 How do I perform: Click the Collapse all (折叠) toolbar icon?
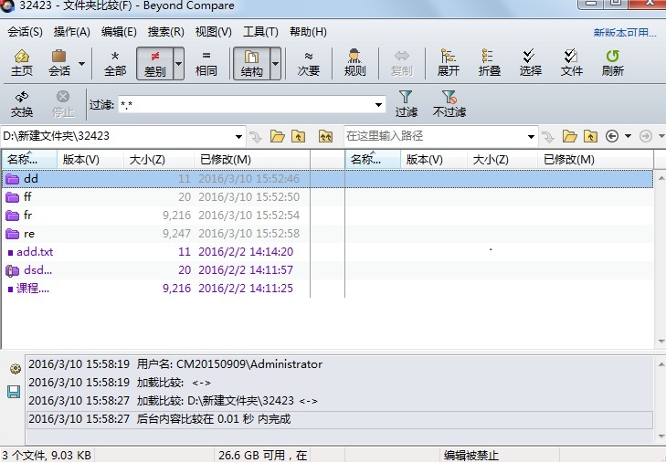489,62
